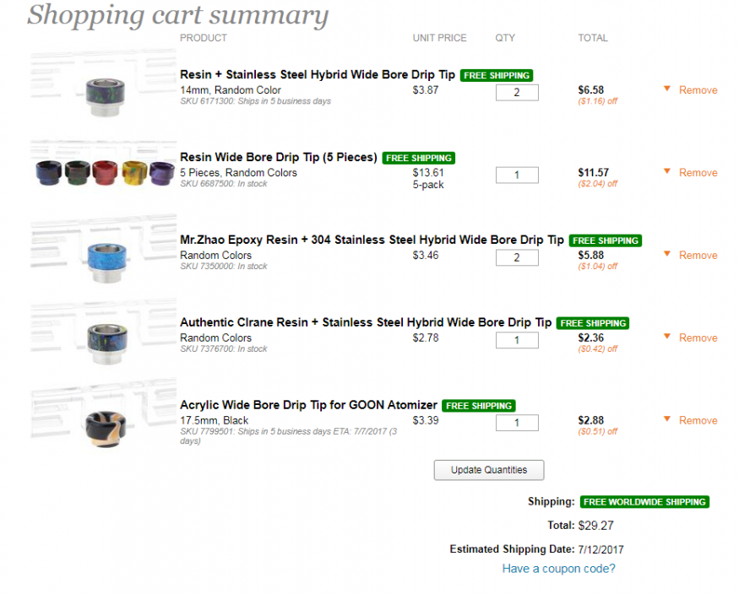
Task: Click the orange arrow beside the first Remove
Action: click(666, 89)
